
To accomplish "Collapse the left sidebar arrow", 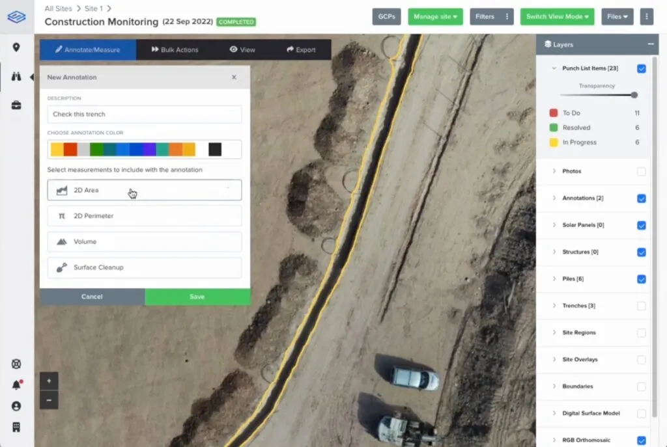I will click(x=32, y=77).
